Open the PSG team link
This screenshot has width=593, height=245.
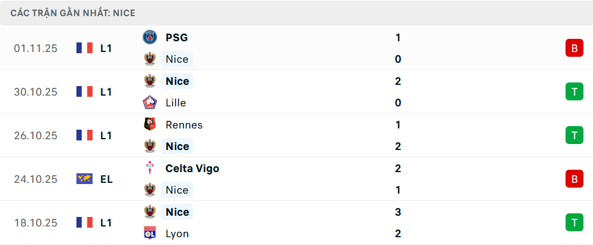tap(177, 37)
